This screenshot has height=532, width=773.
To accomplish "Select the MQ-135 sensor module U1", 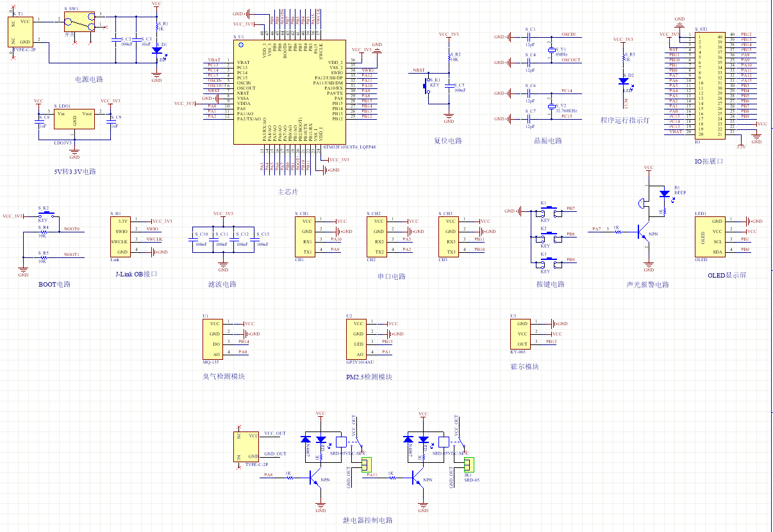I will pyautogui.click(x=212, y=339).
